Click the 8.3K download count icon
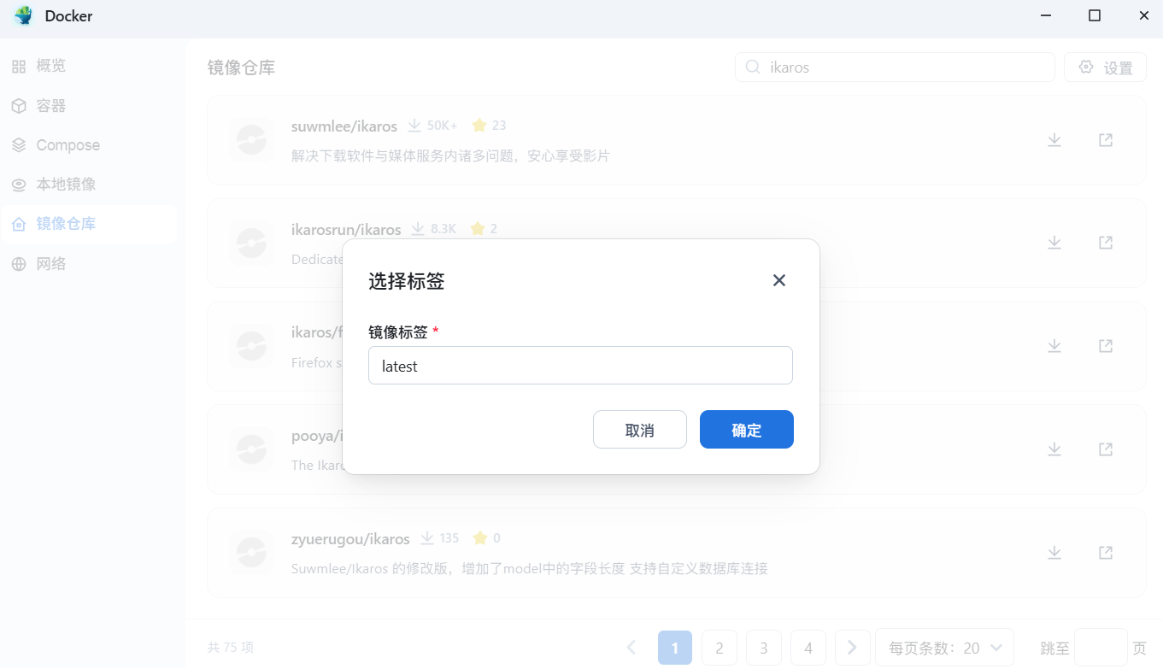1163x669 pixels. [x=418, y=229]
